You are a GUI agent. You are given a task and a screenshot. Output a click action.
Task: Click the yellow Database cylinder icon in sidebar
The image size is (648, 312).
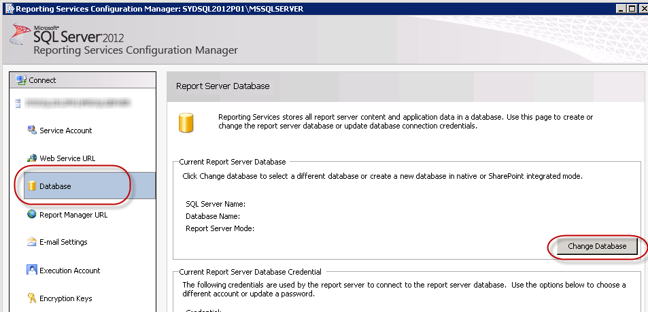click(32, 186)
